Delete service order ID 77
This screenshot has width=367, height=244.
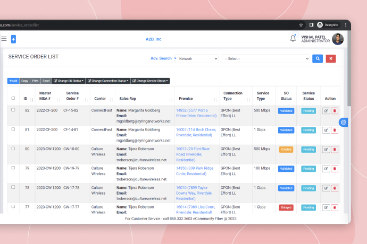click(335, 207)
